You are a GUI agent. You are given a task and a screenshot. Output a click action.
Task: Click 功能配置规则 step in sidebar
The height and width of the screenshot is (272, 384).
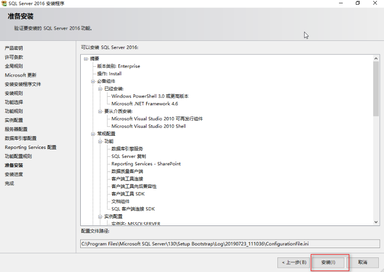[18, 156]
